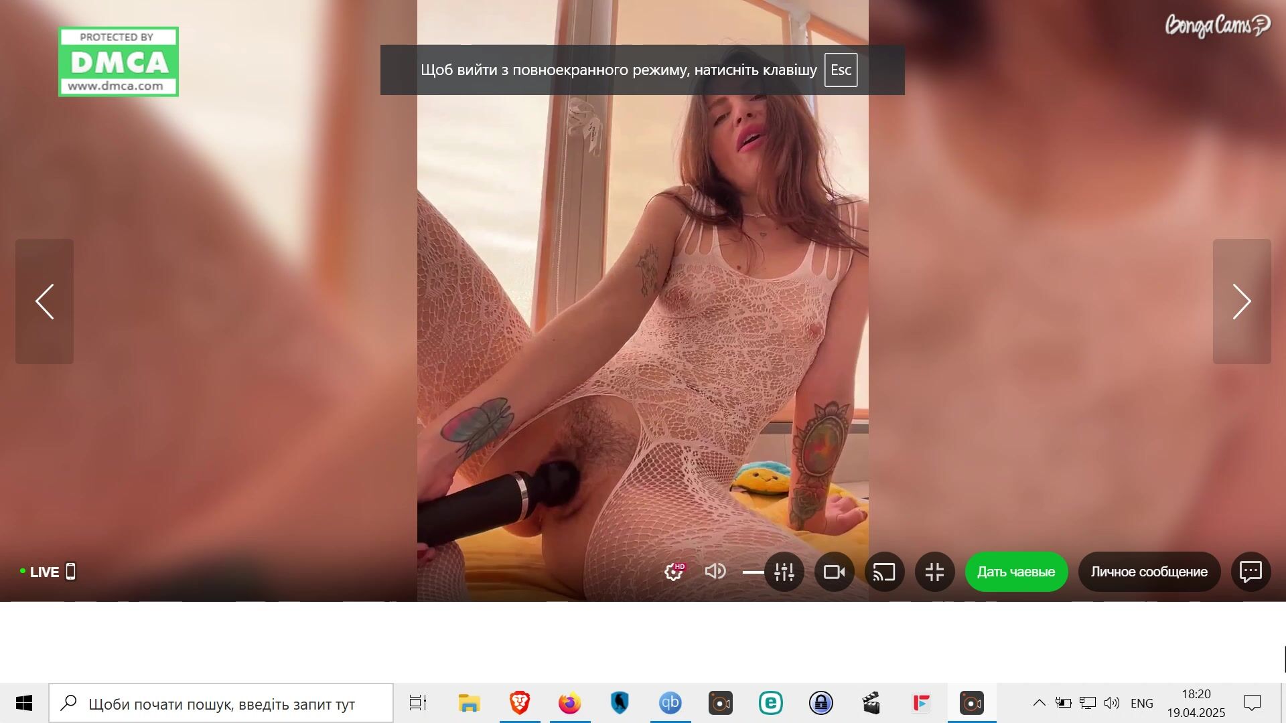Toggle the chat bubble panel
The width and height of the screenshot is (1286, 723).
coord(1251,572)
